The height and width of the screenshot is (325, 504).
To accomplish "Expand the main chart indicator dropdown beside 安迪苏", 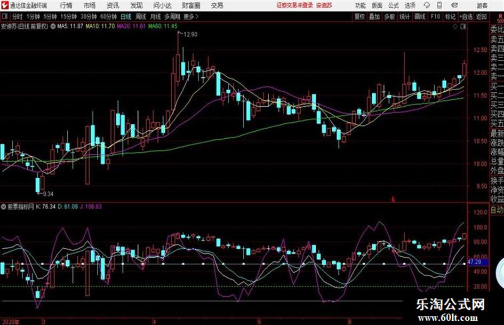I will 53,26.
